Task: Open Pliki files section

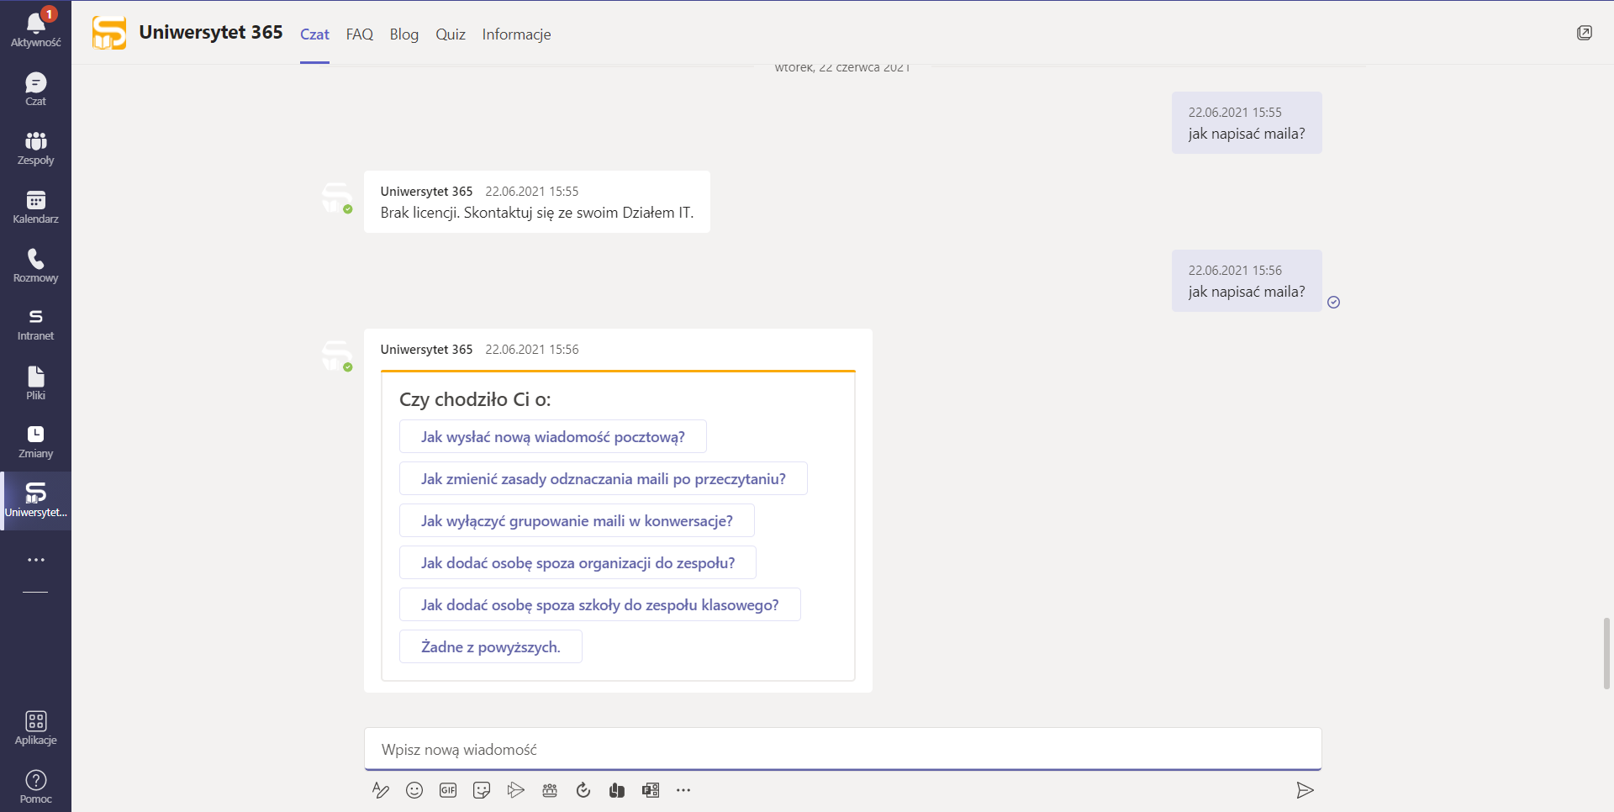Action: tap(35, 383)
